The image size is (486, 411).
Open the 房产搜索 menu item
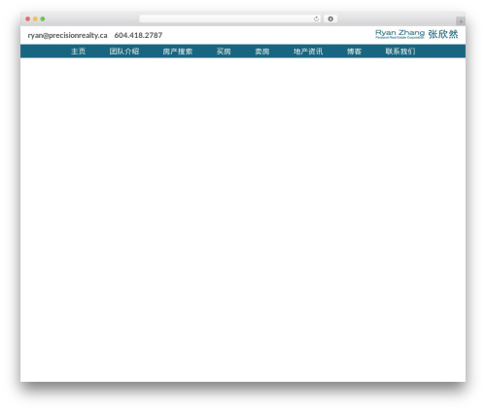coord(178,51)
